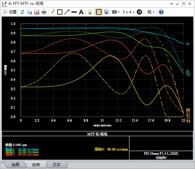195x169 pixels.
Task: Print the graph with the printer icon
Action: [x=44, y=12]
